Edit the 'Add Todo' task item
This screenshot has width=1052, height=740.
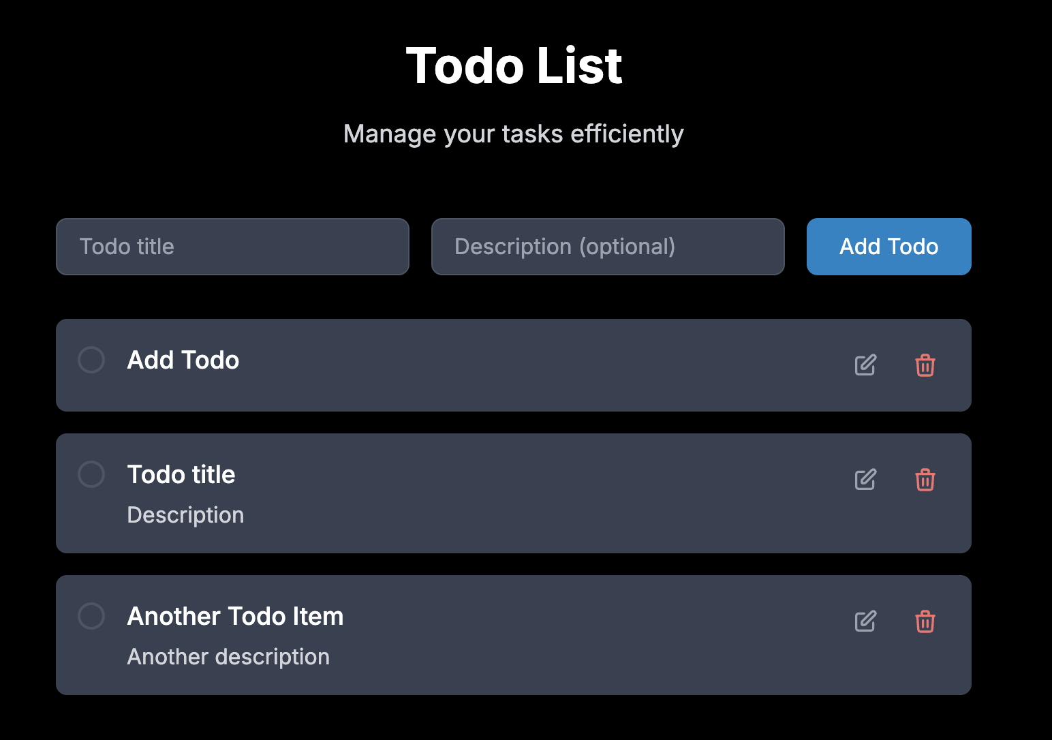[x=865, y=365]
